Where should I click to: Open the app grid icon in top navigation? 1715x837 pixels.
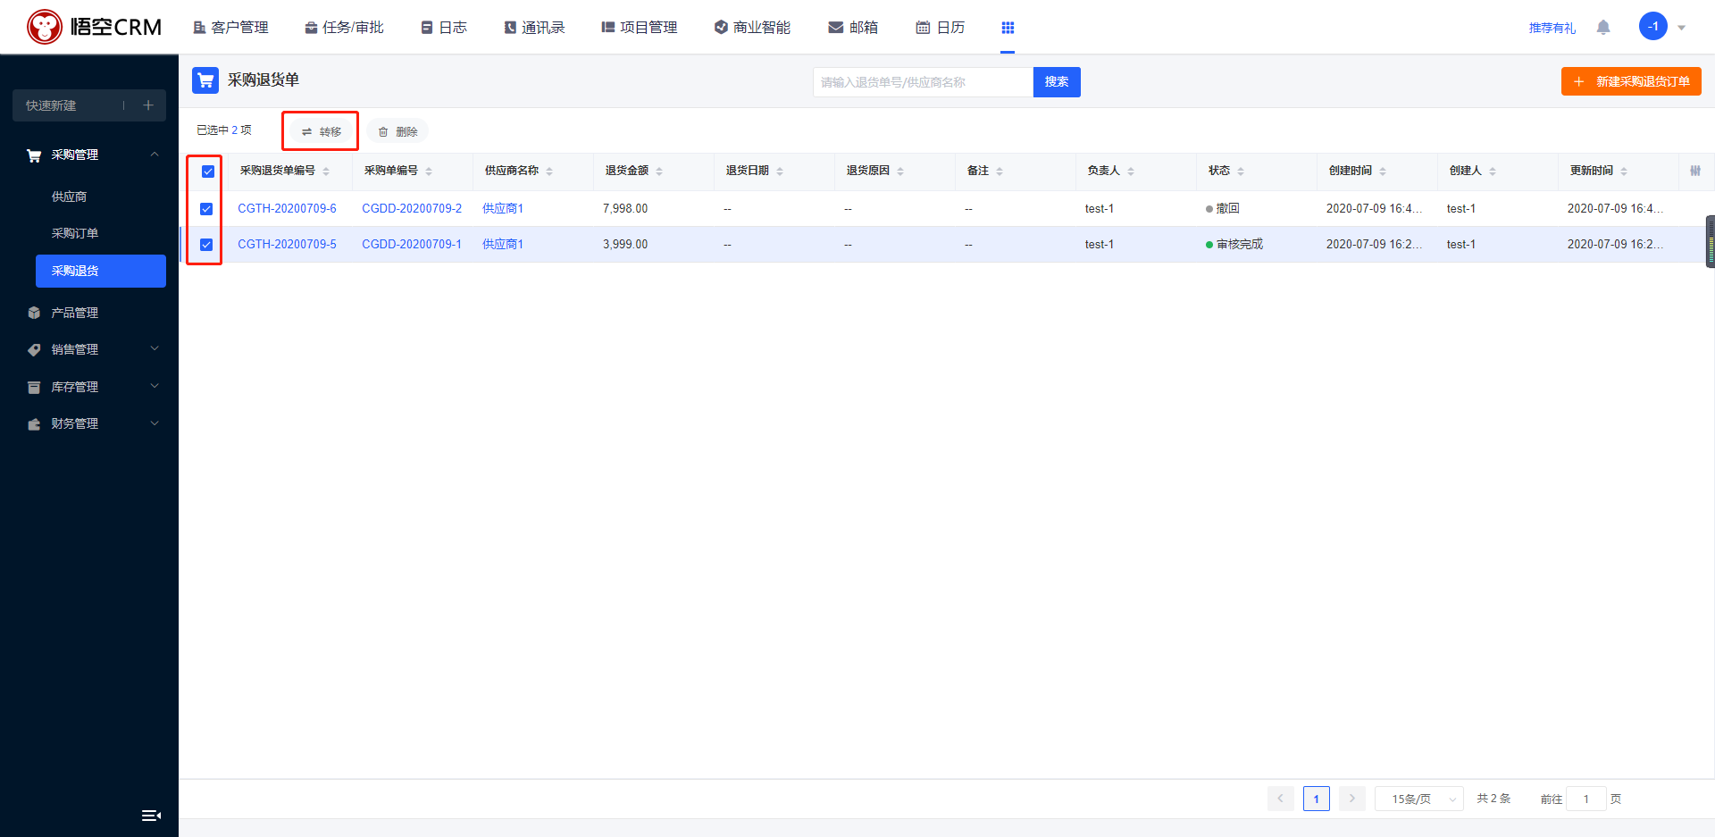(1008, 28)
